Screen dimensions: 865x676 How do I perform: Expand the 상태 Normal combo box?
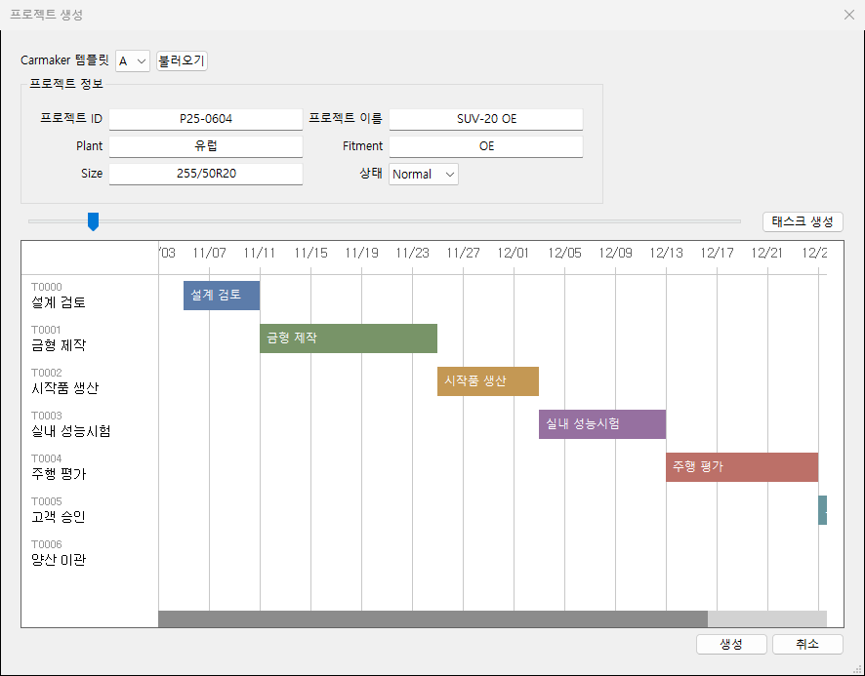pyautogui.click(x=424, y=175)
